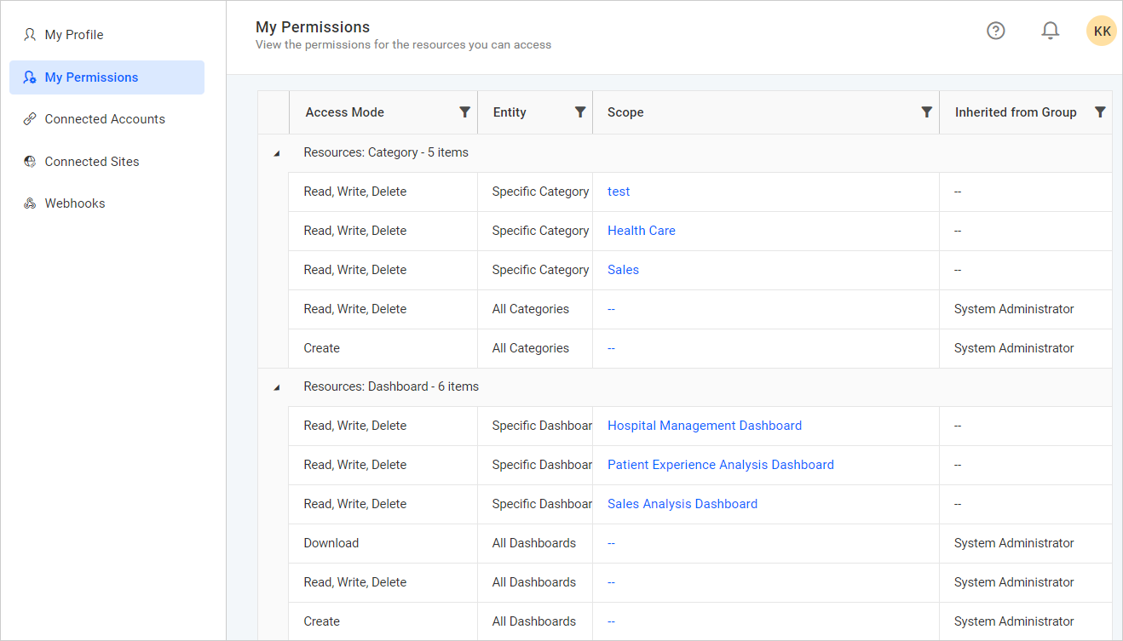
Task: Click the My Permissions sidebar icon
Action: coord(29,77)
